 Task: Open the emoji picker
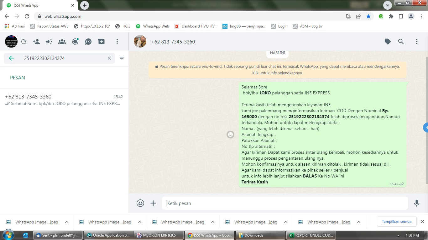tap(140, 203)
